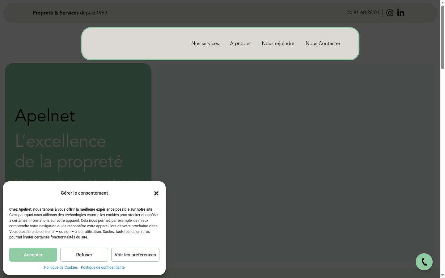Go to the A propos page
The width and height of the screenshot is (445, 278).
pyautogui.click(x=240, y=44)
